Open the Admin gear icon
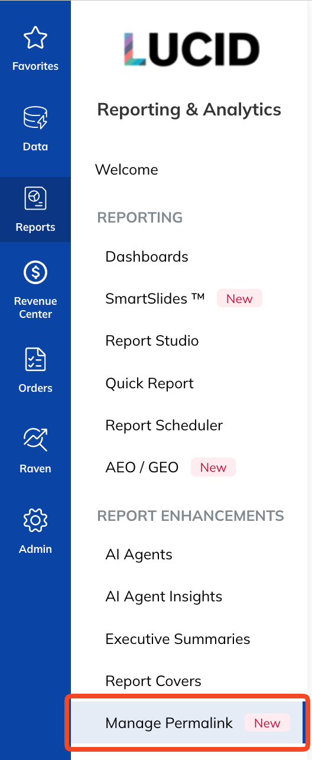312x760 pixels. pos(35,520)
